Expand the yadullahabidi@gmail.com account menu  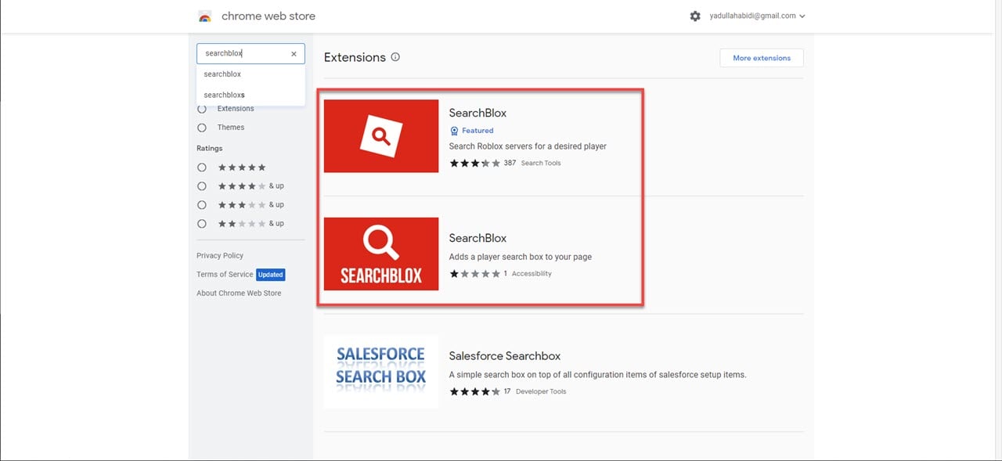[x=757, y=16]
